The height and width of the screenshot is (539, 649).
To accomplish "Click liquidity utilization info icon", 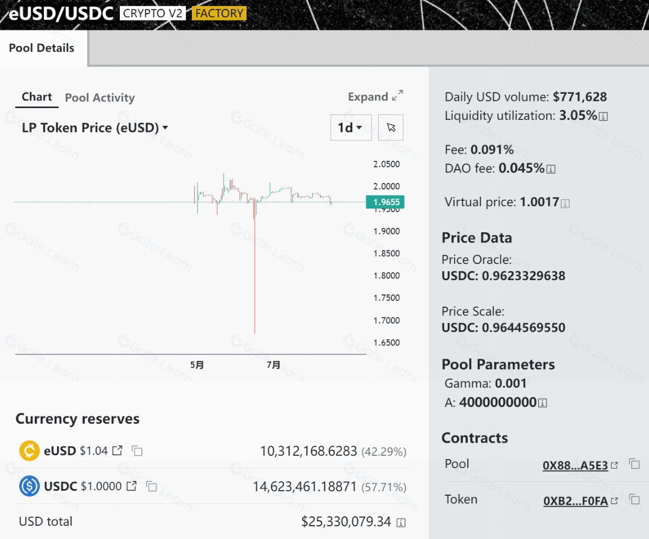I will click(604, 116).
